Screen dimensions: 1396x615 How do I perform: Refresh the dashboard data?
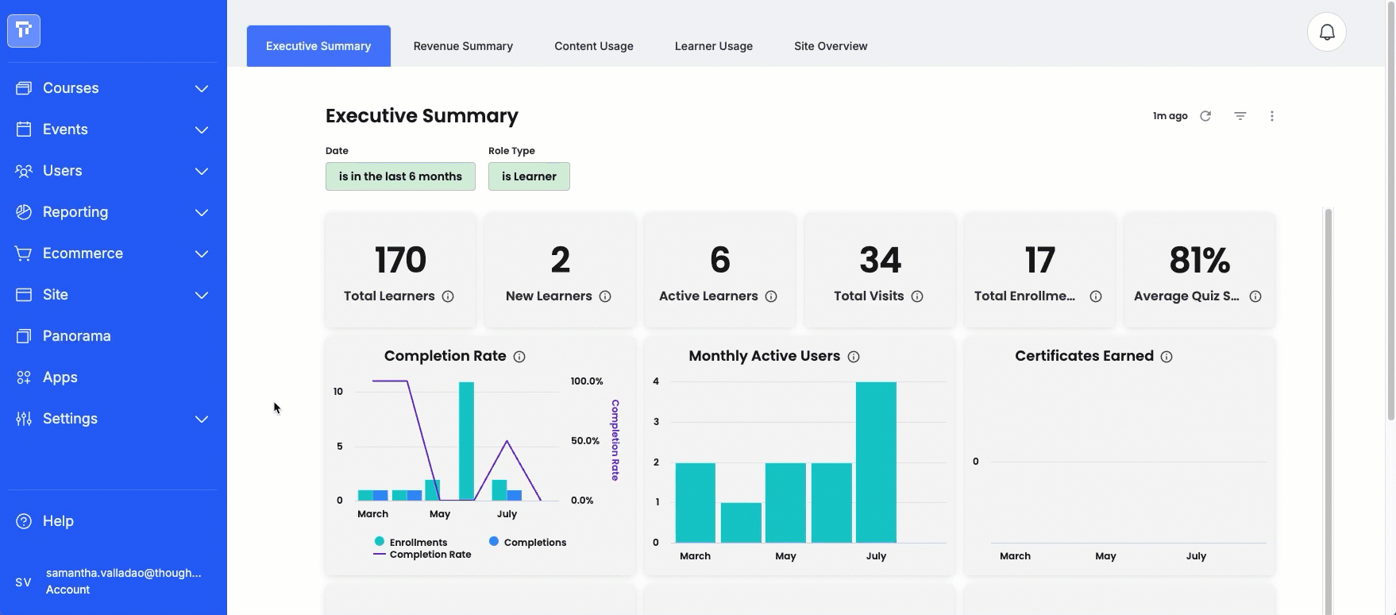coord(1205,116)
